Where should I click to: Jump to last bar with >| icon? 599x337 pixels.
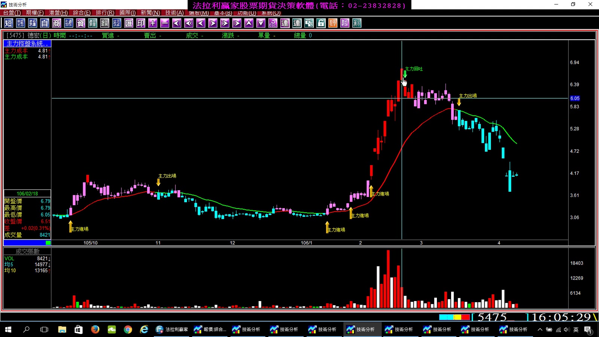click(237, 23)
